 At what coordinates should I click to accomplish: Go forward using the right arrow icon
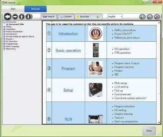[15, 17]
